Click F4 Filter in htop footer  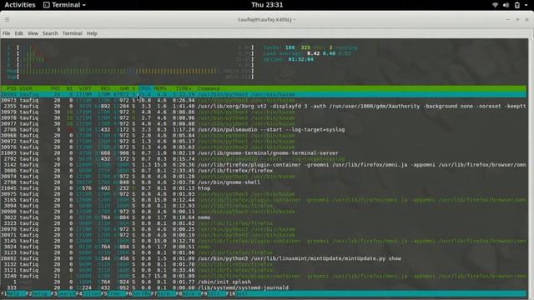[x=88, y=293]
